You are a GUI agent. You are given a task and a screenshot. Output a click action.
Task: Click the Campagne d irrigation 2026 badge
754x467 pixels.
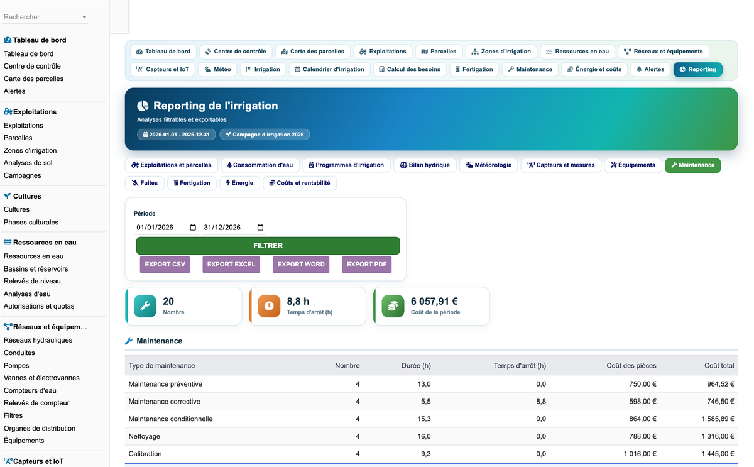[x=265, y=135]
